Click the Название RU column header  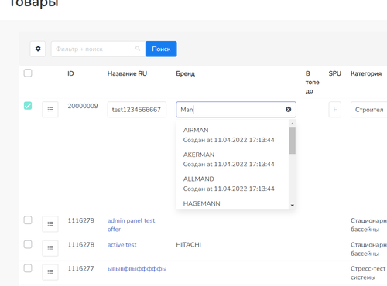click(127, 73)
